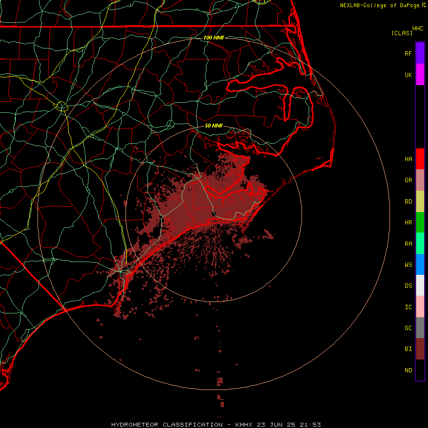This screenshot has width=428, height=428.
Task: Click the RF purple legend swatch
Action: pos(420,53)
